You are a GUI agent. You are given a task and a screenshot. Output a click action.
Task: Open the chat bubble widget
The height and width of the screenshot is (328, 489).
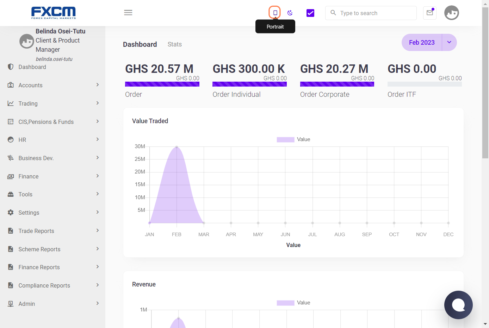(x=458, y=305)
